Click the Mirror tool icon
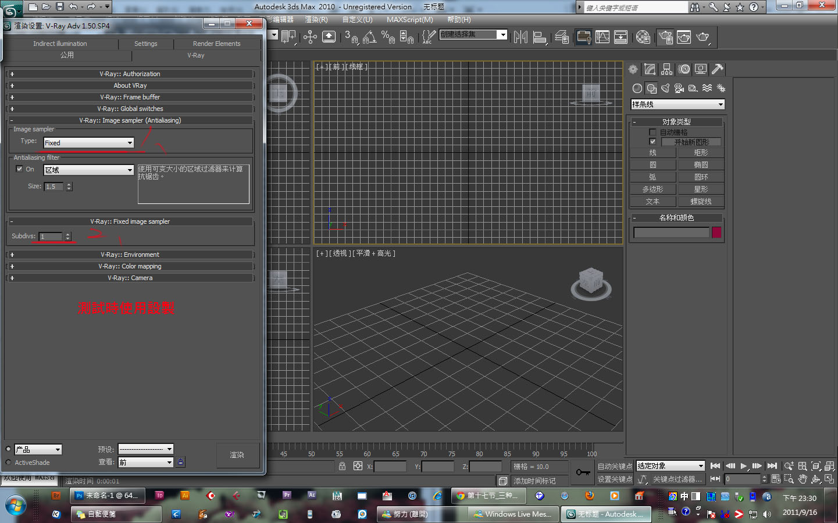This screenshot has height=523, width=838. click(521, 37)
